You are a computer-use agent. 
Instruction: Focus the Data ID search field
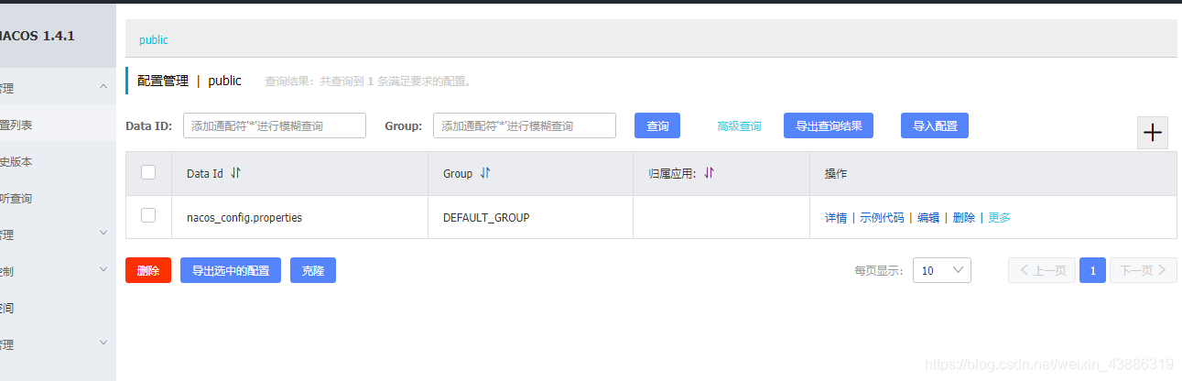[x=275, y=125]
